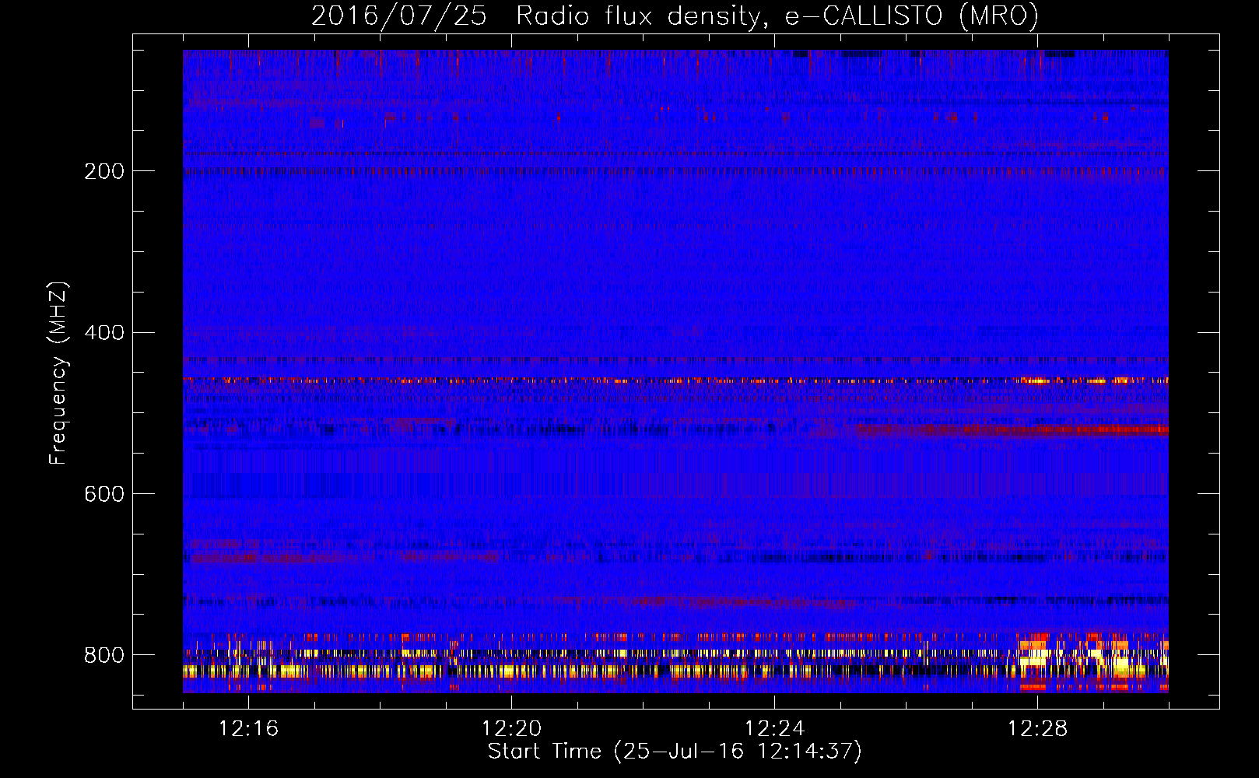This screenshot has height=778, width=1259.
Task: Click the 600 frequency tick label
Action: click(104, 495)
